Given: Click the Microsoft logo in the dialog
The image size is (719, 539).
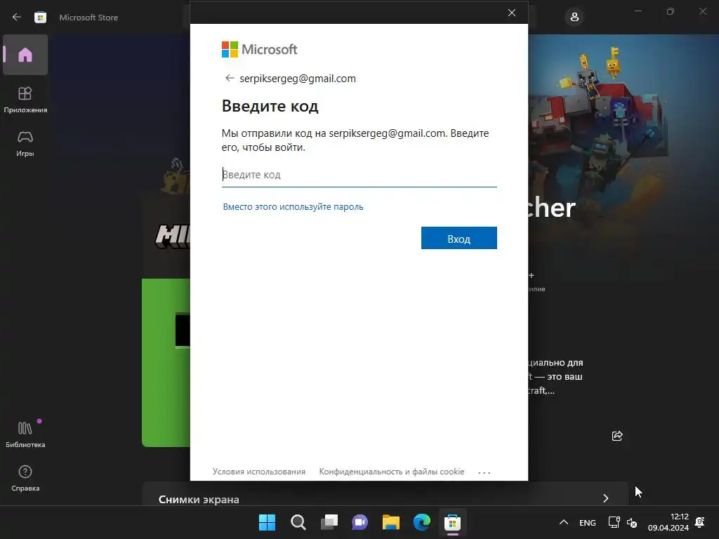Looking at the screenshot, I should pos(260,50).
